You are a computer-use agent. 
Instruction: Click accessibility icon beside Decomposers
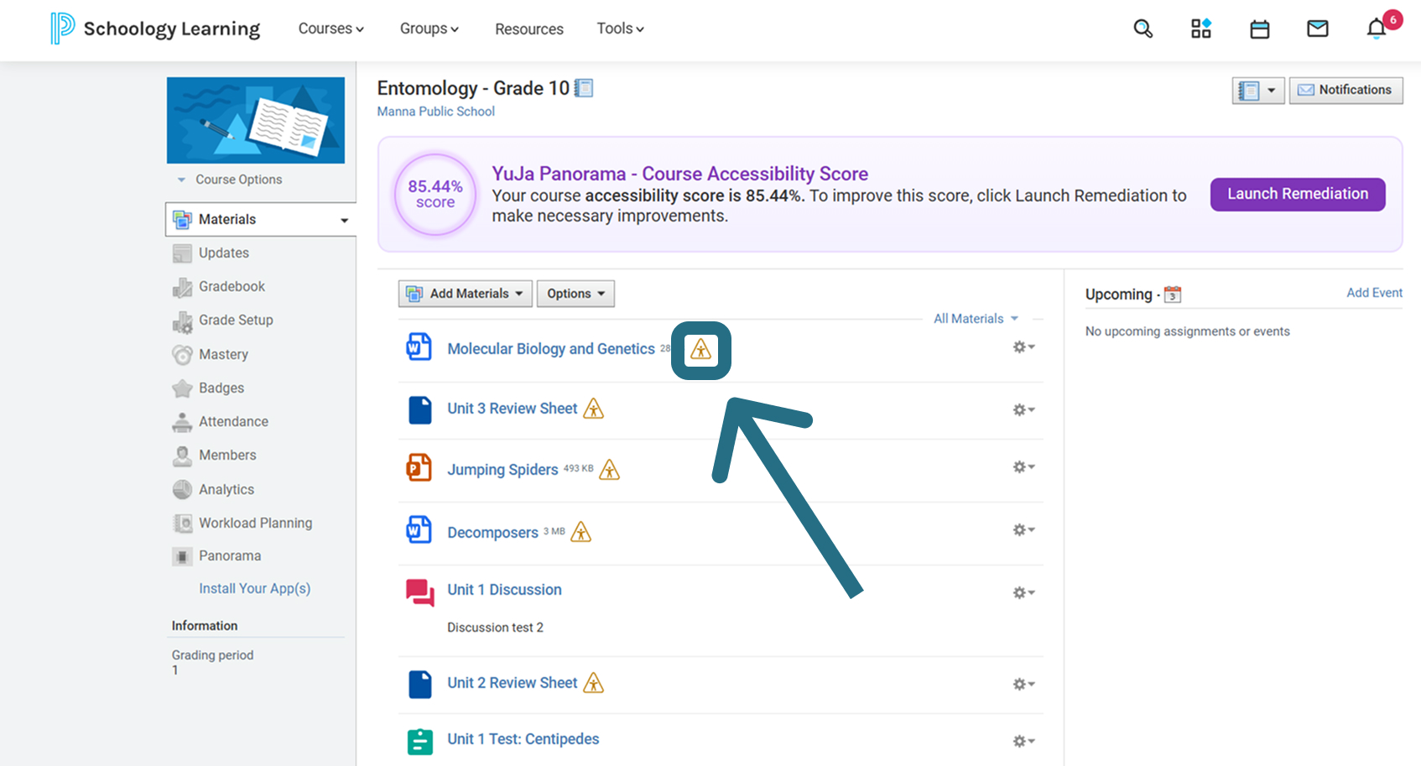581,532
